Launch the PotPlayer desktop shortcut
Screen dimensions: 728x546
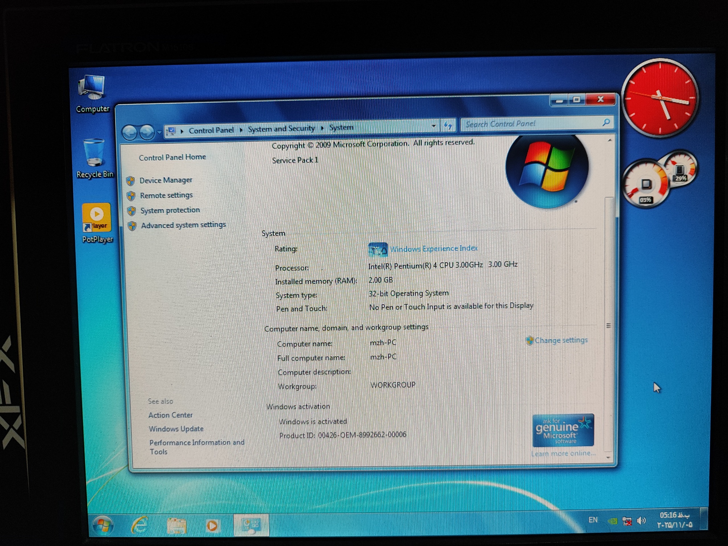[98, 223]
